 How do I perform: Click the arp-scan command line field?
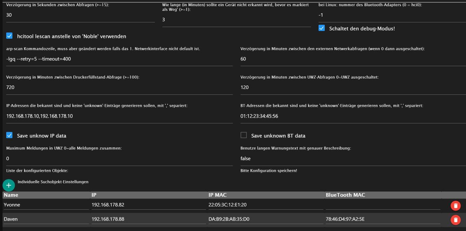pyautogui.click(x=119, y=59)
